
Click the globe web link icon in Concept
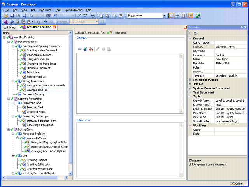tap(85, 49)
